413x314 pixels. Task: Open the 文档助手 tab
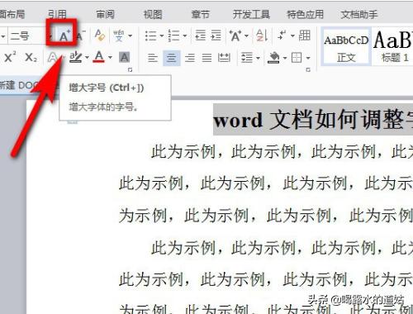click(x=359, y=14)
